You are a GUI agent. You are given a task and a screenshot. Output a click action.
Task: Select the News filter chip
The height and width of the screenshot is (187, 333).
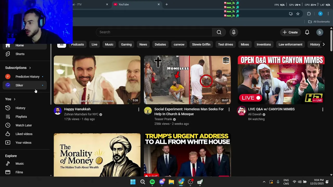pos(143,44)
